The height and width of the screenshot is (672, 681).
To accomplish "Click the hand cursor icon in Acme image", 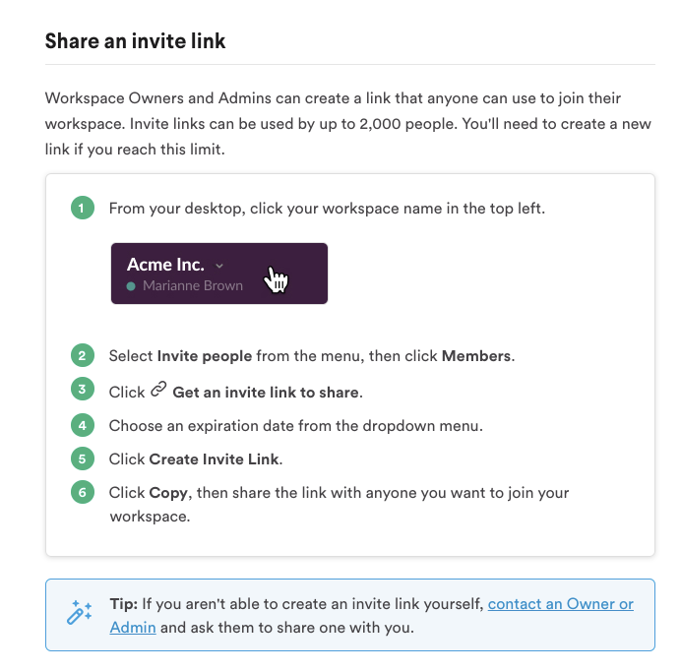I will 276,280.
